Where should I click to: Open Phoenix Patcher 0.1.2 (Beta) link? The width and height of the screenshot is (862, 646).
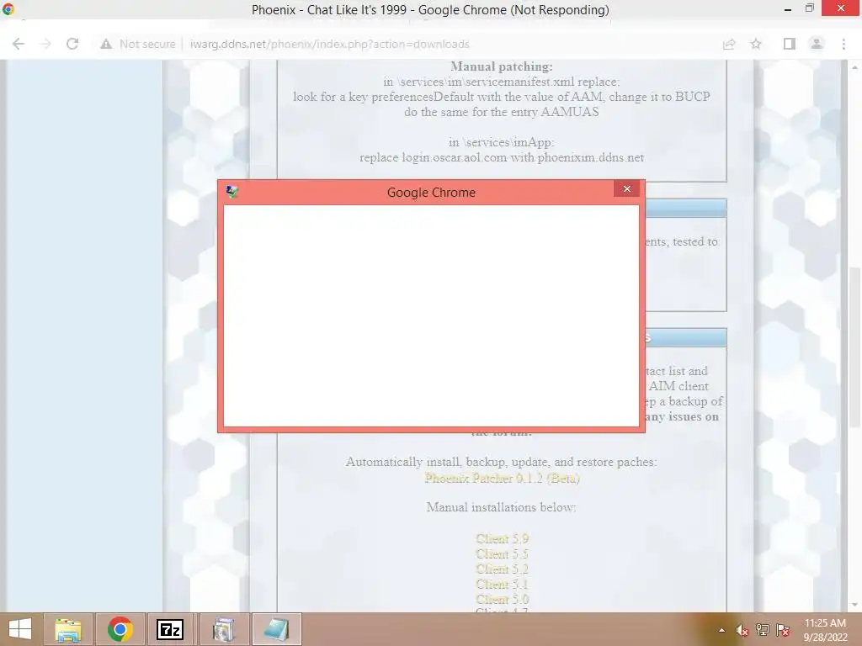502,478
